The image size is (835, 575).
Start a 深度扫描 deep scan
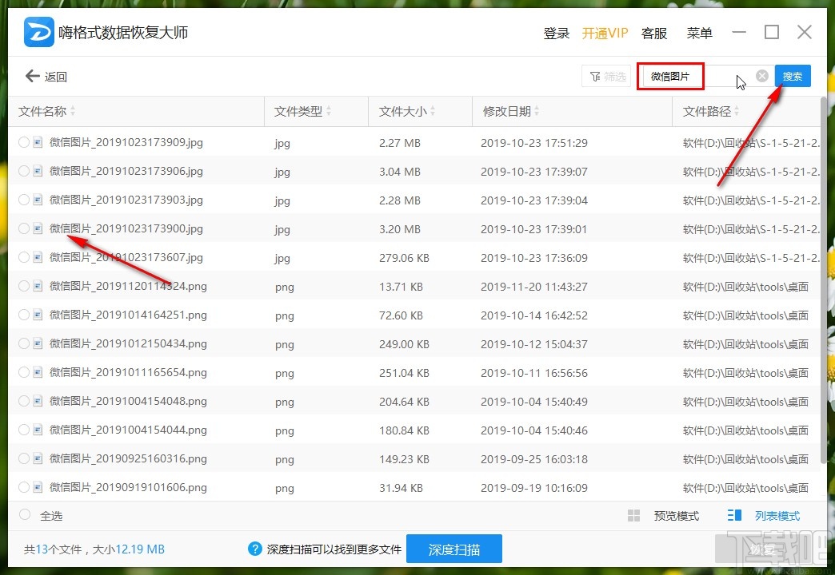(x=454, y=549)
